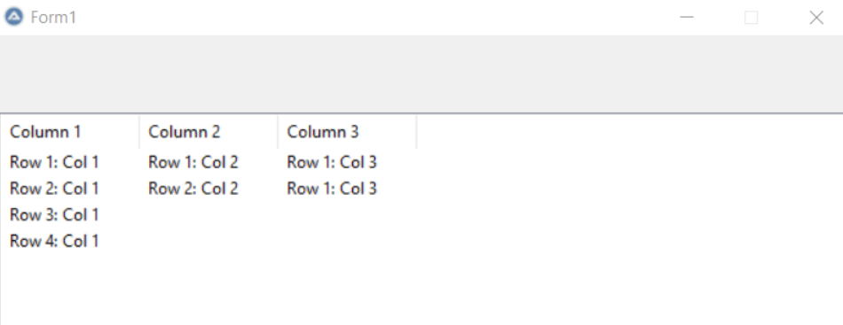Click the Form1 title text

(53, 17)
